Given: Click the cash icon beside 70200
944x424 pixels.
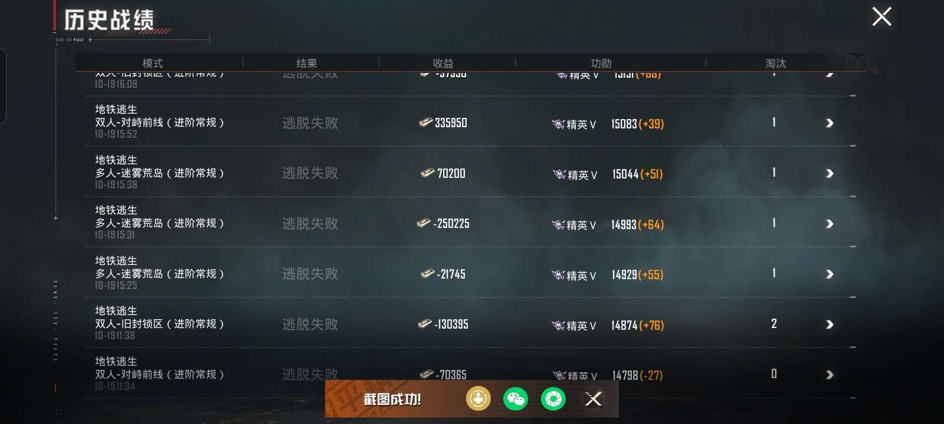Looking at the screenshot, I should coord(427,173).
